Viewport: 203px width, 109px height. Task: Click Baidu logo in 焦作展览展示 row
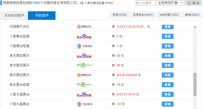click(x=84, y=56)
